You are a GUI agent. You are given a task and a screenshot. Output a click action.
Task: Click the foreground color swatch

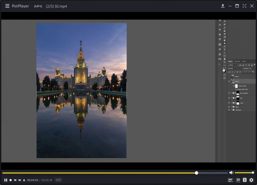coord(224,70)
